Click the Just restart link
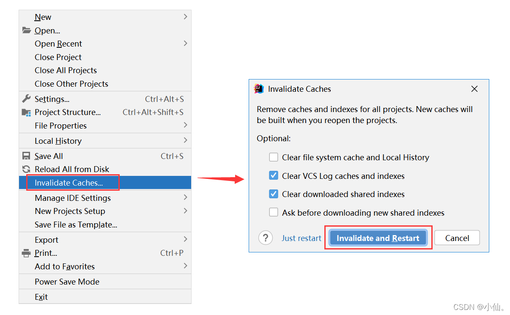Viewport: 510px width, 315px height. click(301, 238)
